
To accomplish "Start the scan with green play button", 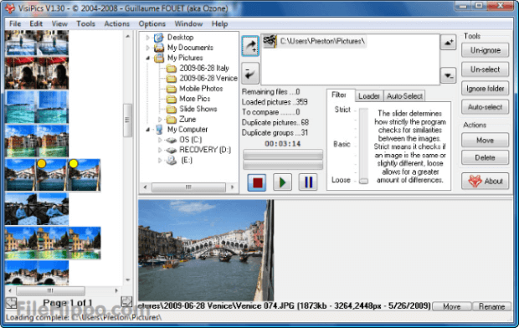I will [282, 182].
